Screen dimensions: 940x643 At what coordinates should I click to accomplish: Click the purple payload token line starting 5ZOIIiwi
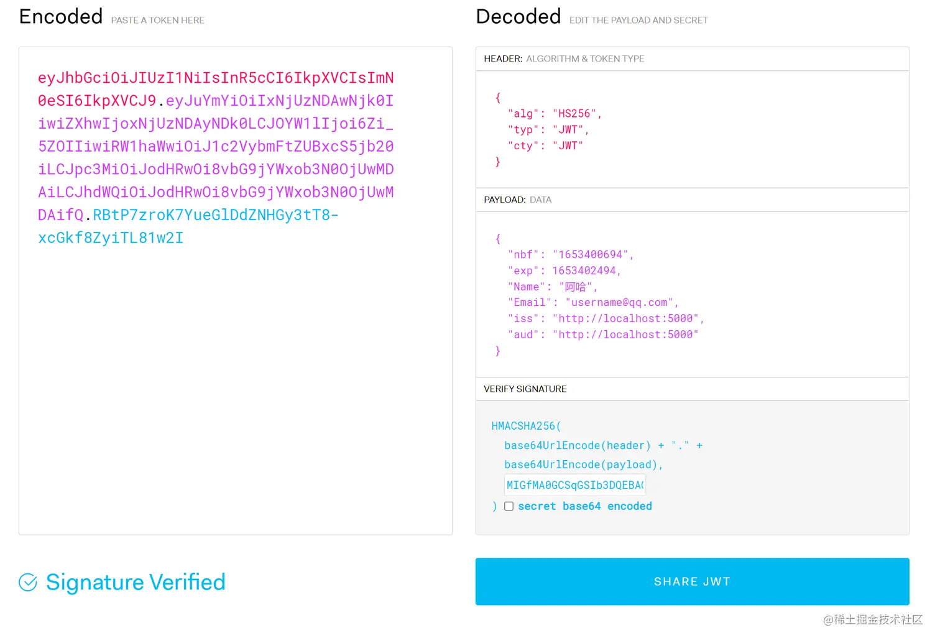coord(216,147)
